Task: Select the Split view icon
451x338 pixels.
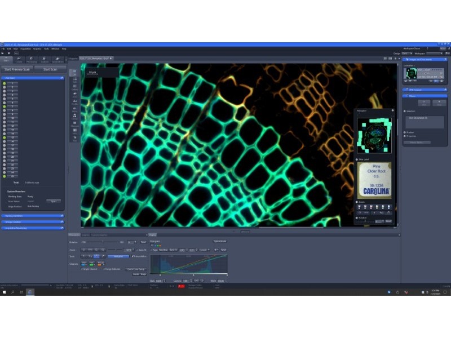Action: pos(74,80)
